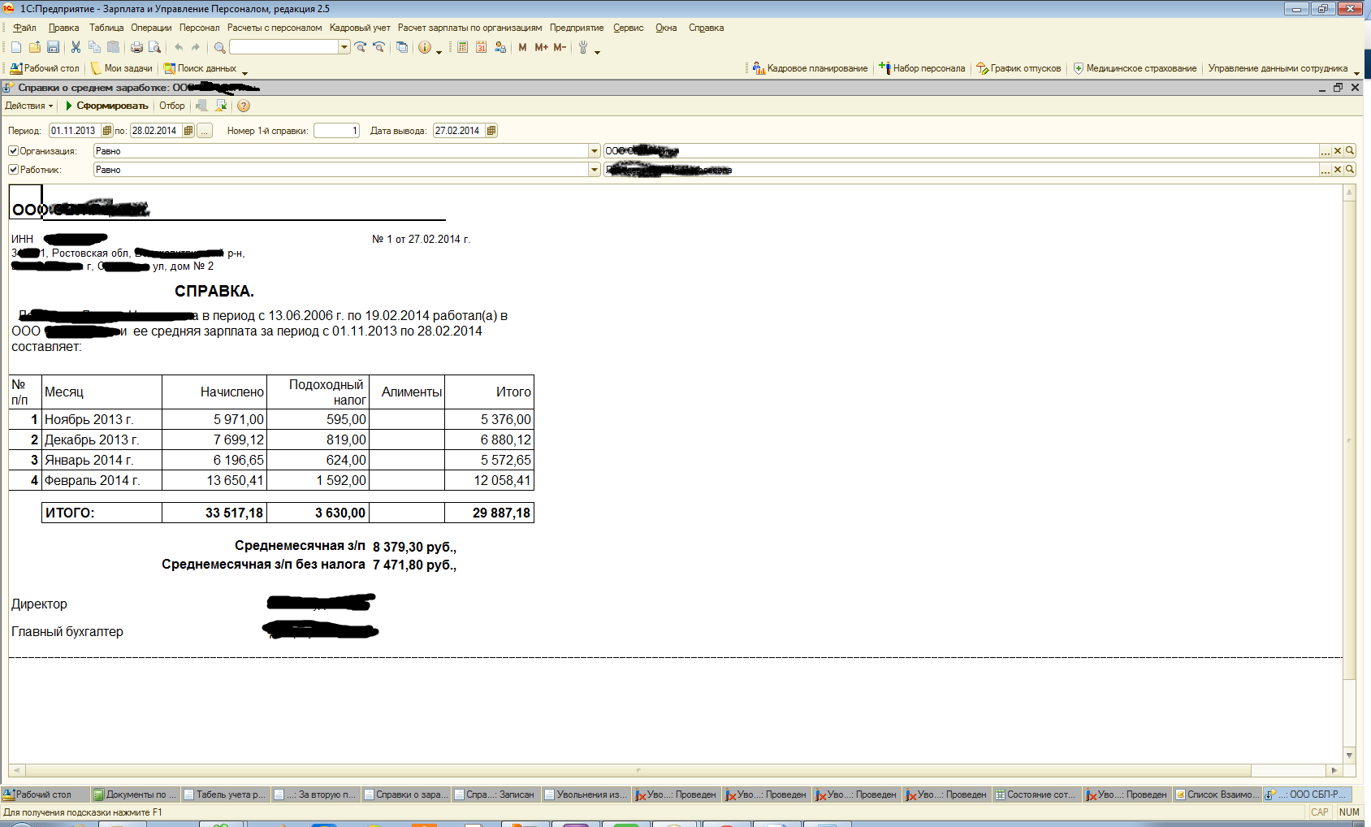The width and height of the screenshot is (1371, 827).
Task: Expand arrow after the wrench tools icon
Action: 598,51
